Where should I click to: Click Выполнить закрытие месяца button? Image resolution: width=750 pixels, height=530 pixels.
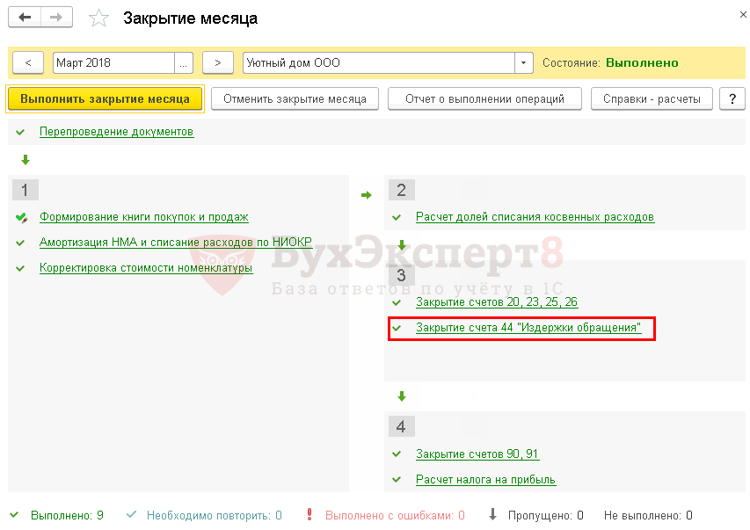pyautogui.click(x=106, y=99)
